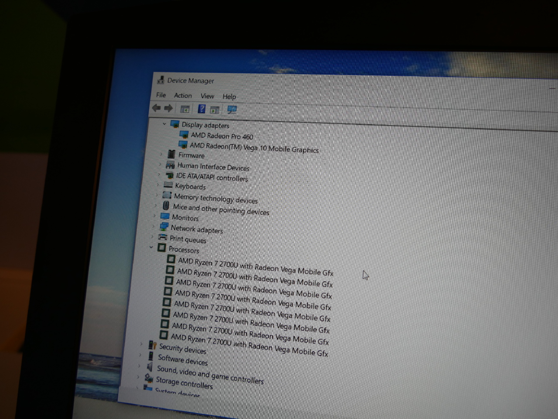Open the Help menu
The width and height of the screenshot is (558, 419).
click(x=229, y=96)
